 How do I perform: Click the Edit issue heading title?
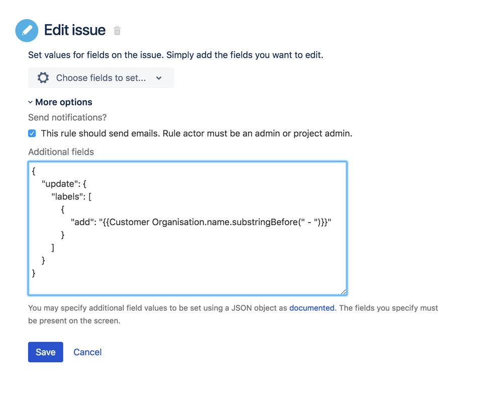tap(74, 30)
